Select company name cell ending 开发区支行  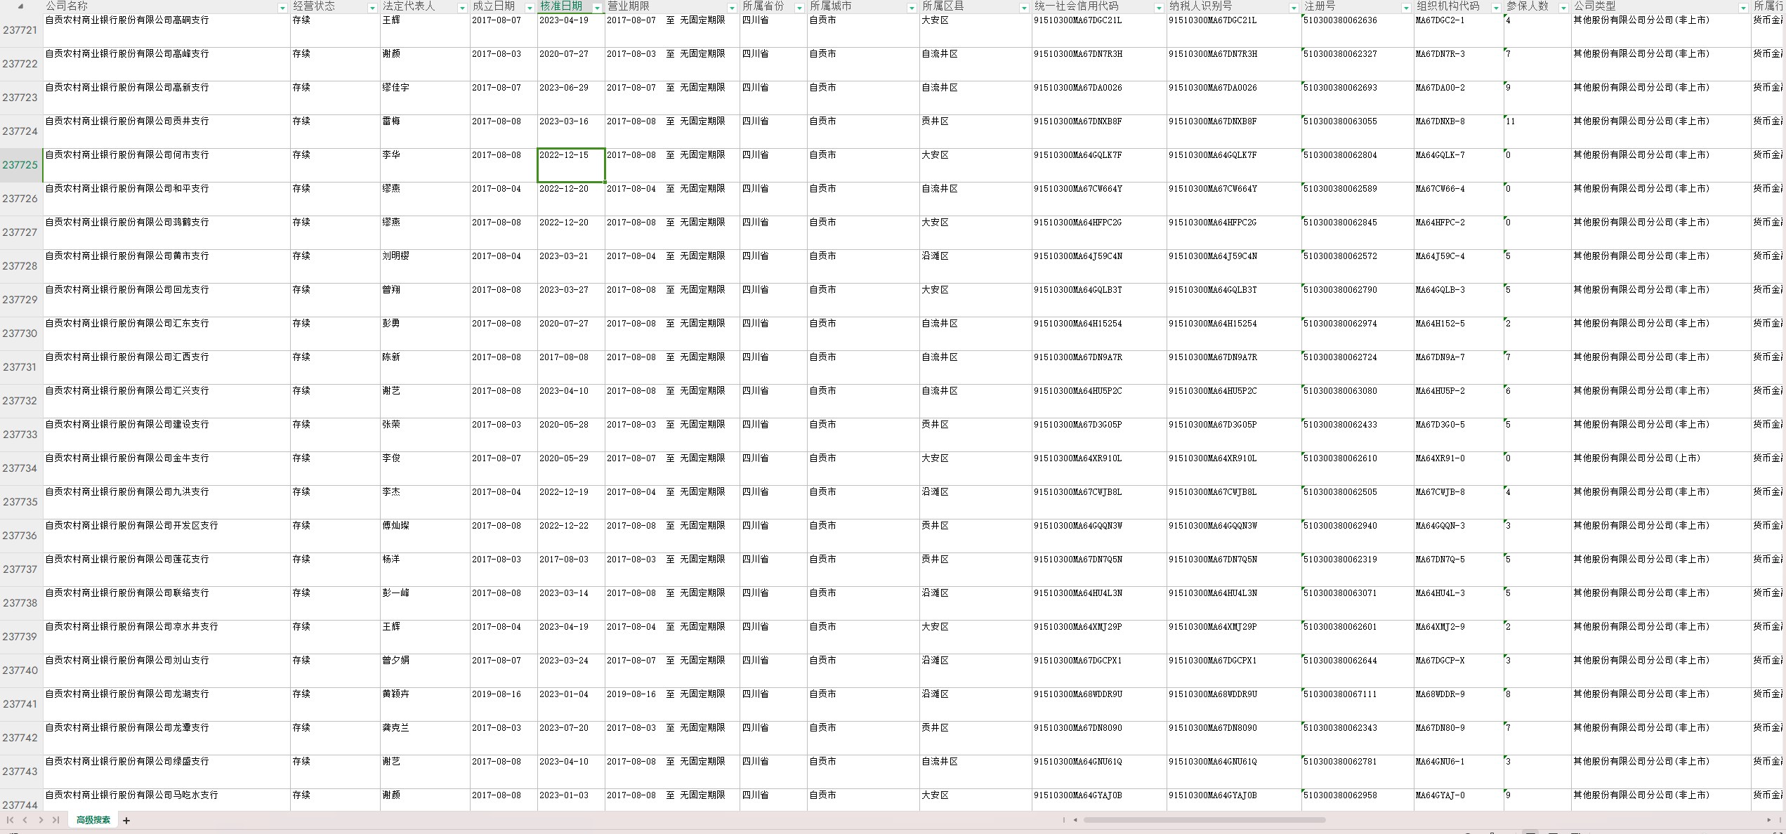point(166,536)
